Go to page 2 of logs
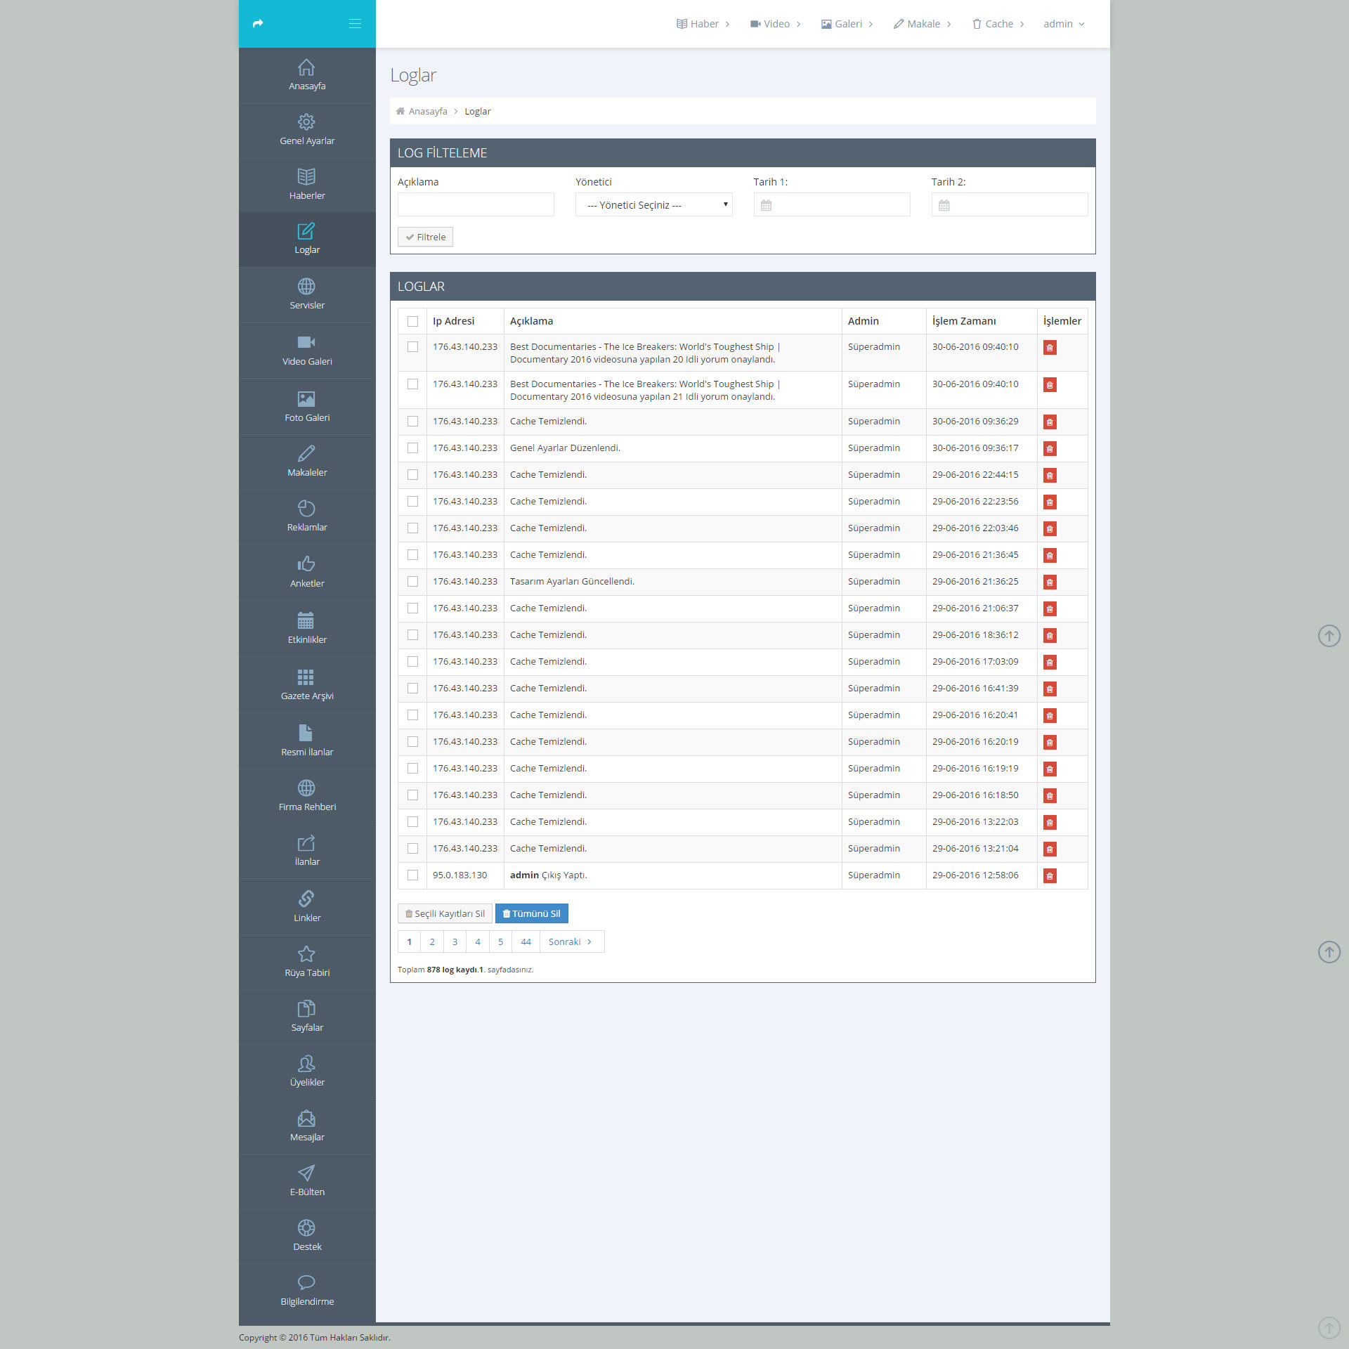 point(432,942)
